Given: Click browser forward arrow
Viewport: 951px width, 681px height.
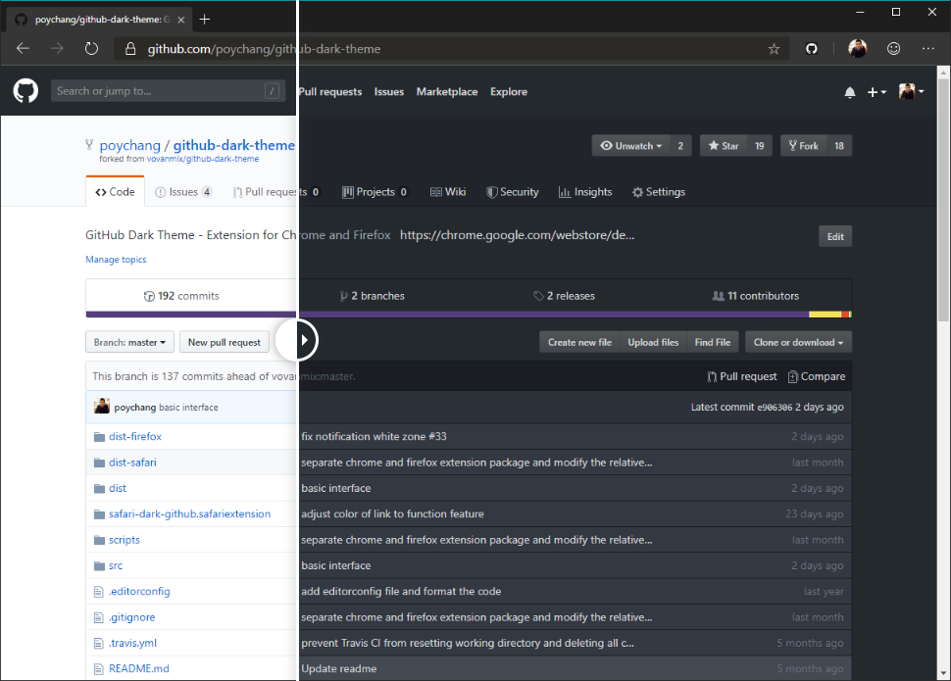Looking at the screenshot, I should (x=57, y=49).
